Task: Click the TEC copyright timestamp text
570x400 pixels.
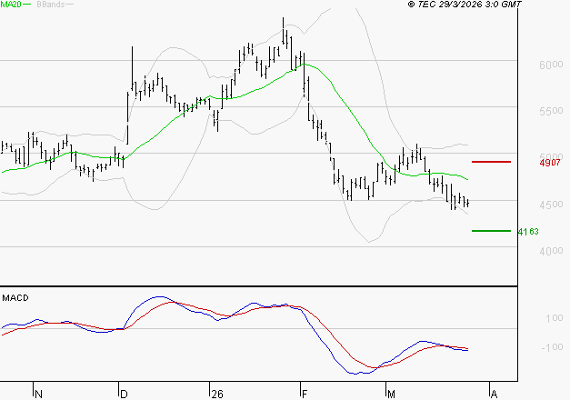Action: coord(465,5)
